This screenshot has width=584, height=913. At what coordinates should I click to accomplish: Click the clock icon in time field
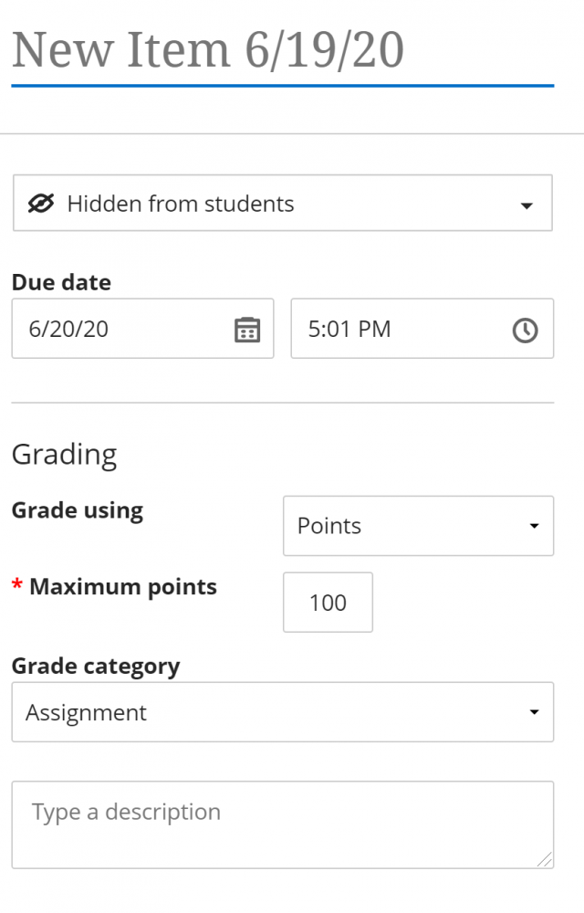tap(525, 330)
